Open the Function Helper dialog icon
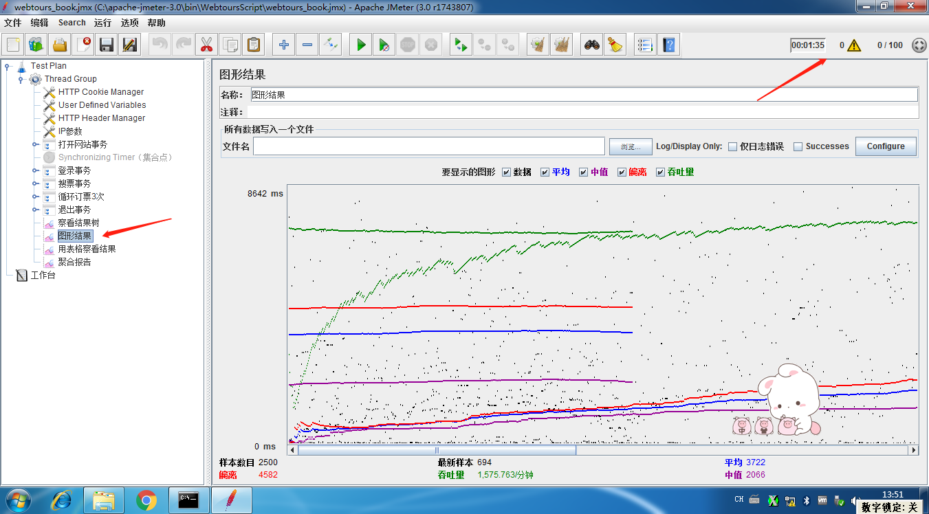Image resolution: width=929 pixels, height=514 pixels. 645,45
